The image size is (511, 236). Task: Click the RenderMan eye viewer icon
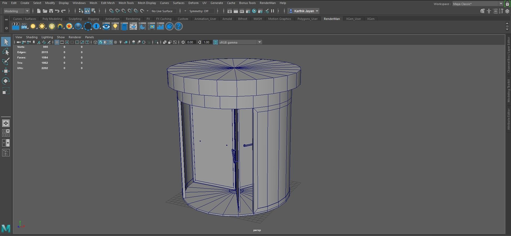[x=106, y=26]
